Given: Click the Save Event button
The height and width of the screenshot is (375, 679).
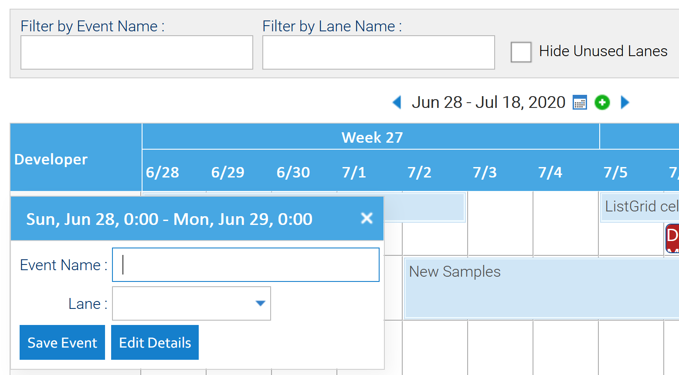Looking at the screenshot, I should coord(62,342).
